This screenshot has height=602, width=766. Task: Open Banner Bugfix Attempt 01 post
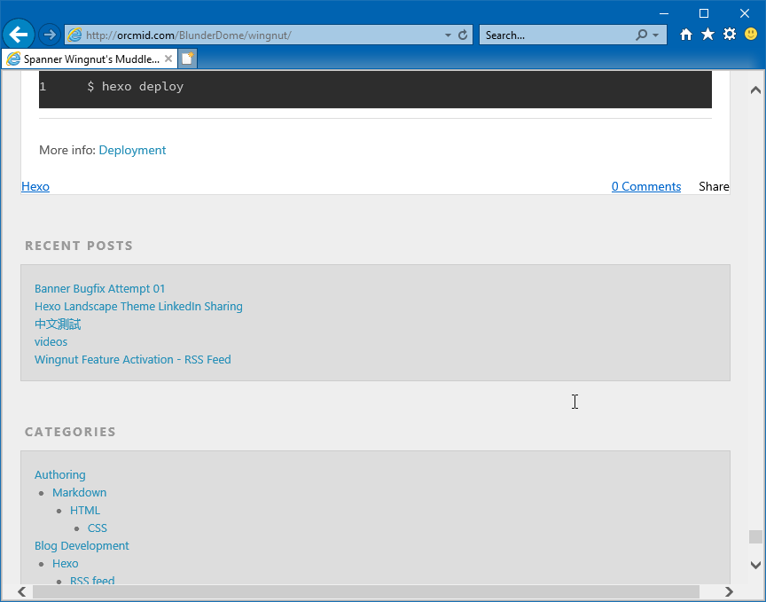(99, 288)
